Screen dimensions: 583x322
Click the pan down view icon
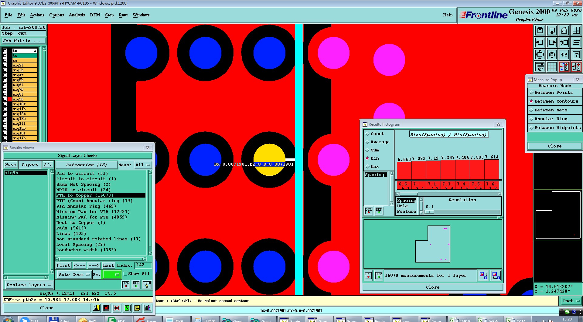coord(552,30)
